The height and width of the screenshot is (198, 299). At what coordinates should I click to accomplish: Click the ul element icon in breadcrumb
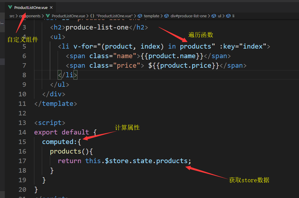coord(214,16)
